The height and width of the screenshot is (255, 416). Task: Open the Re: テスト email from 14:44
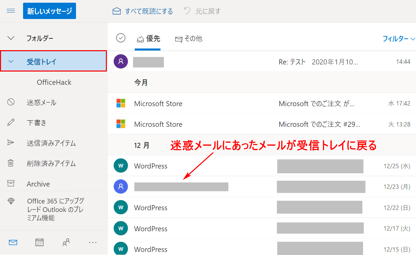coord(318,62)
